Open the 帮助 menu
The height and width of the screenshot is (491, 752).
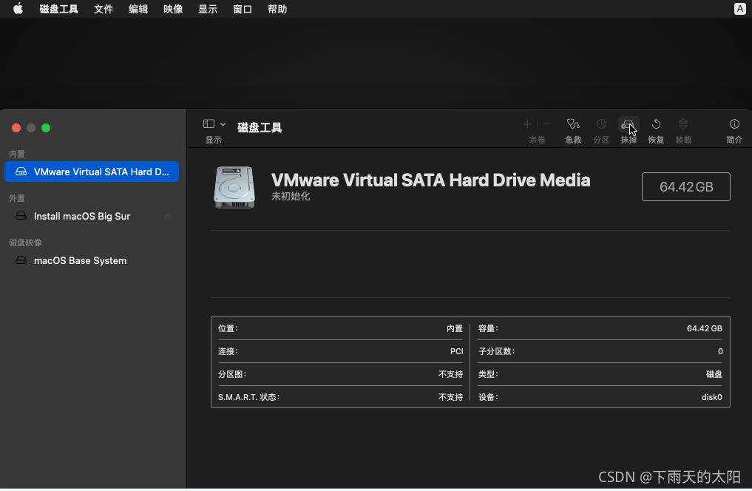(277, 9)
